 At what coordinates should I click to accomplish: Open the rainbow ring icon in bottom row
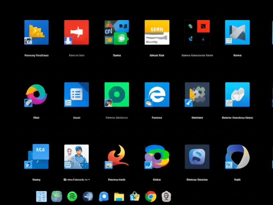click(x=157, y=156)
